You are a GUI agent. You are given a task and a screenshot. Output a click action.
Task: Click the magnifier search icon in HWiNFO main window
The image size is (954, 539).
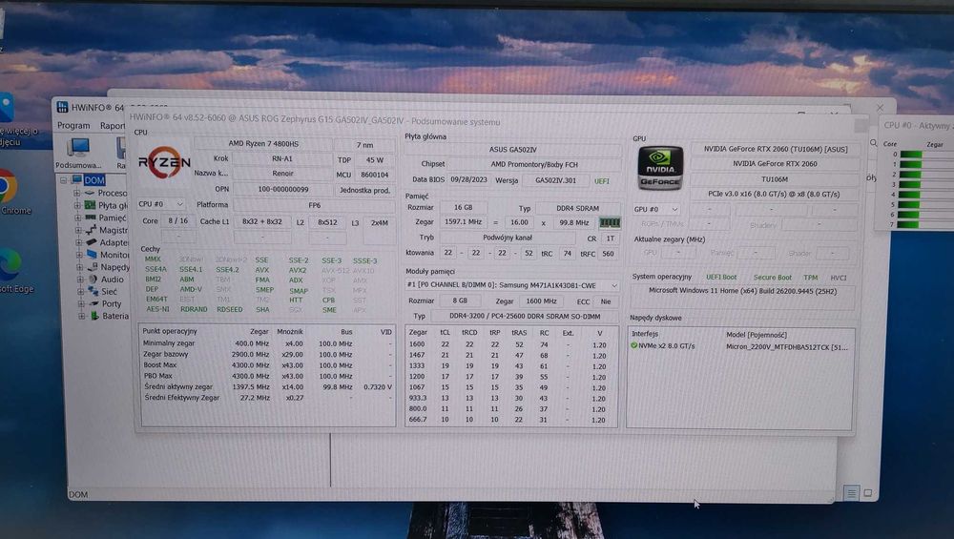point(873,143)
